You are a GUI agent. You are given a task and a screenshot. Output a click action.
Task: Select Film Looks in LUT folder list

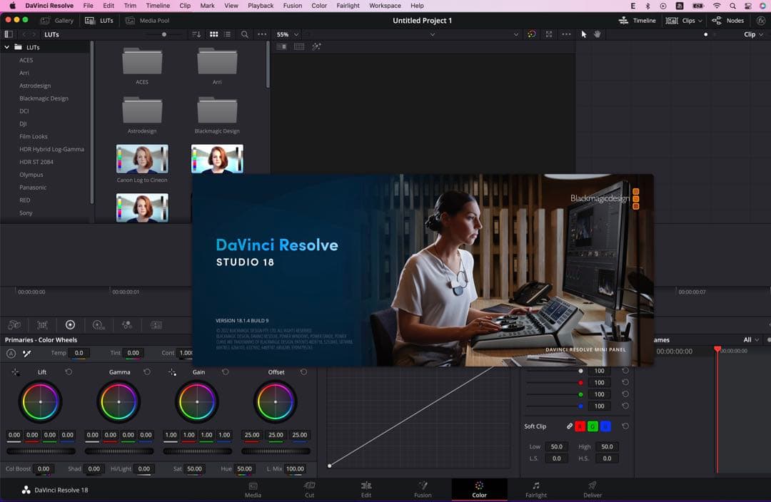[34, 136]
